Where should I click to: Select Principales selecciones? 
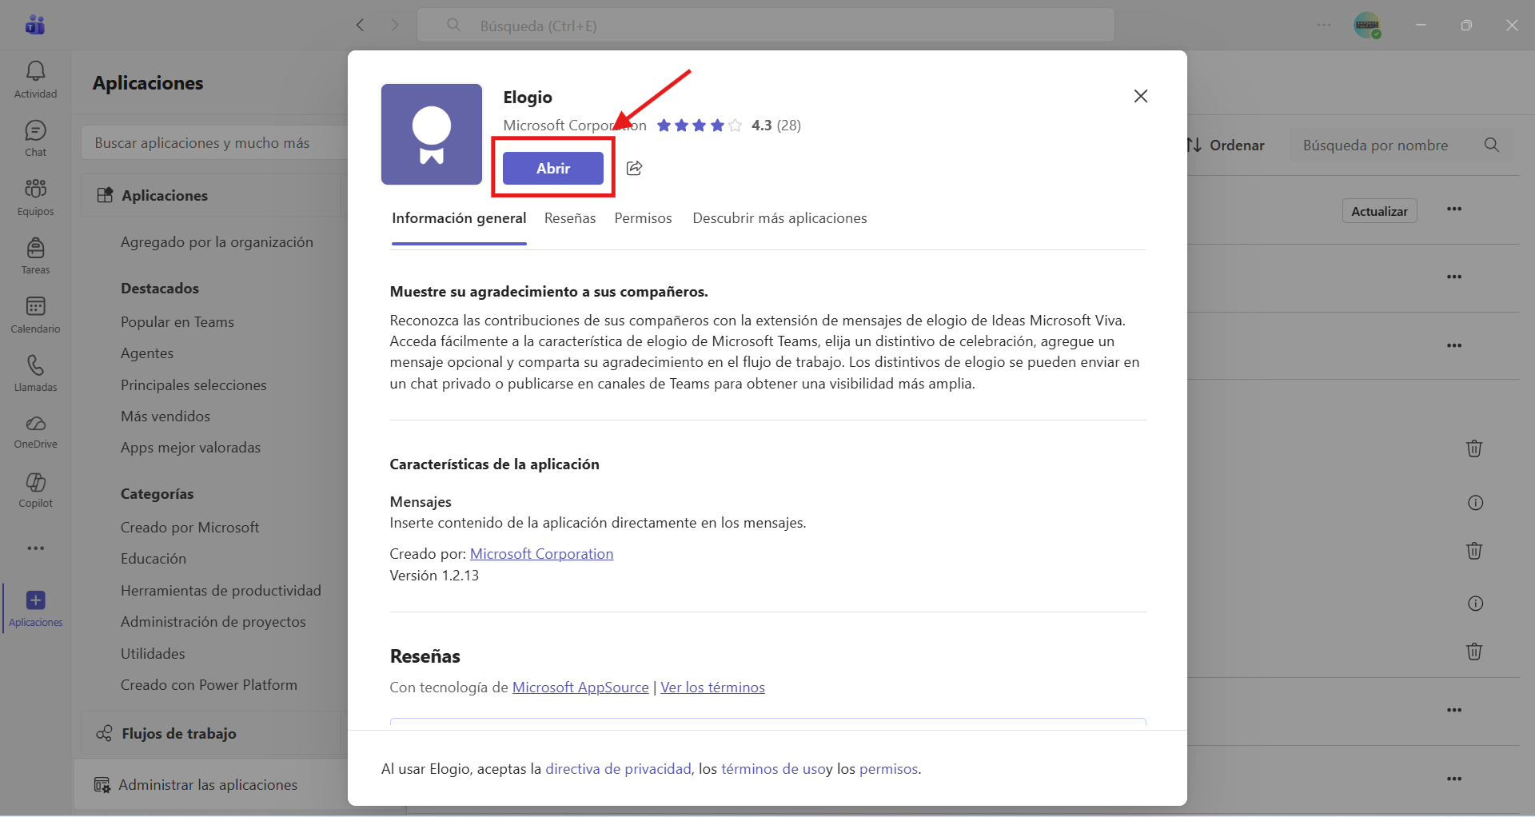point(193,385)
